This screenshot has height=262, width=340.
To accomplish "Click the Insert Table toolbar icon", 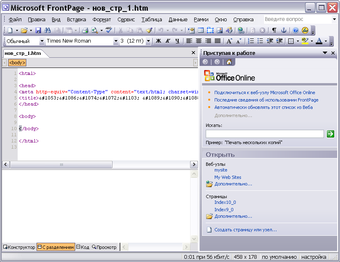I will pos(201,30).
